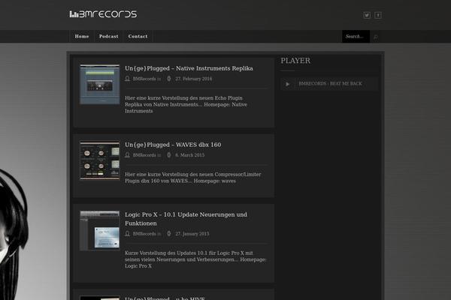Open post Un{ge}Plugged – WAVES dbx 160

tap(173, 145)
